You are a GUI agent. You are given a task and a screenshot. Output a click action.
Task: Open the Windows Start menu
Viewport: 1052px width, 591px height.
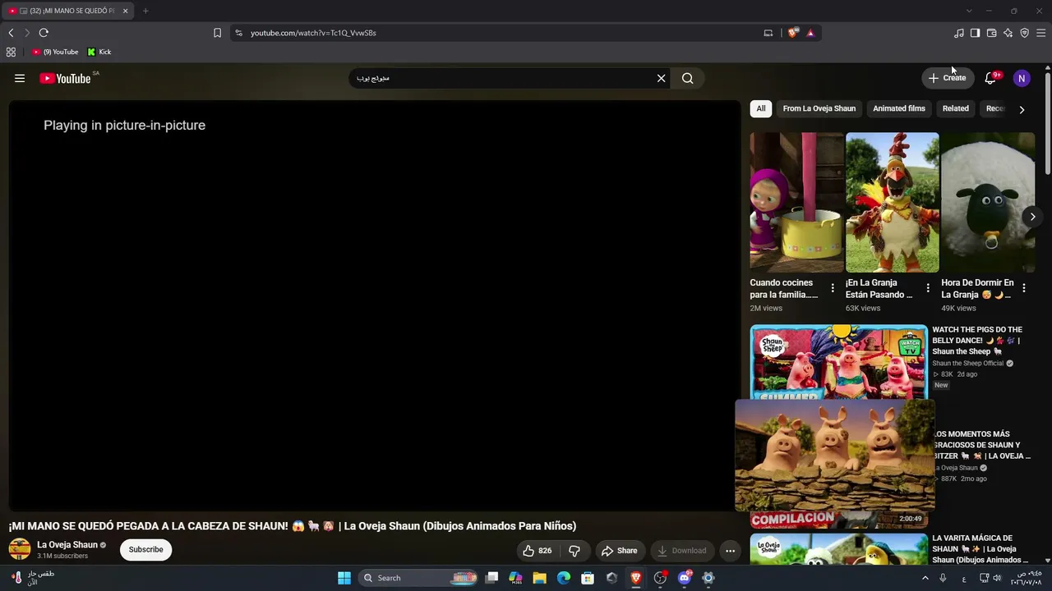(344, 578)
